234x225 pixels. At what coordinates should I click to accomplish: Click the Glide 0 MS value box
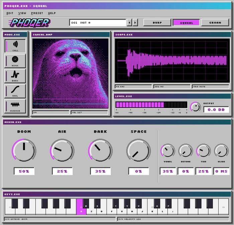pyautogui.click(x=221, y=171)
